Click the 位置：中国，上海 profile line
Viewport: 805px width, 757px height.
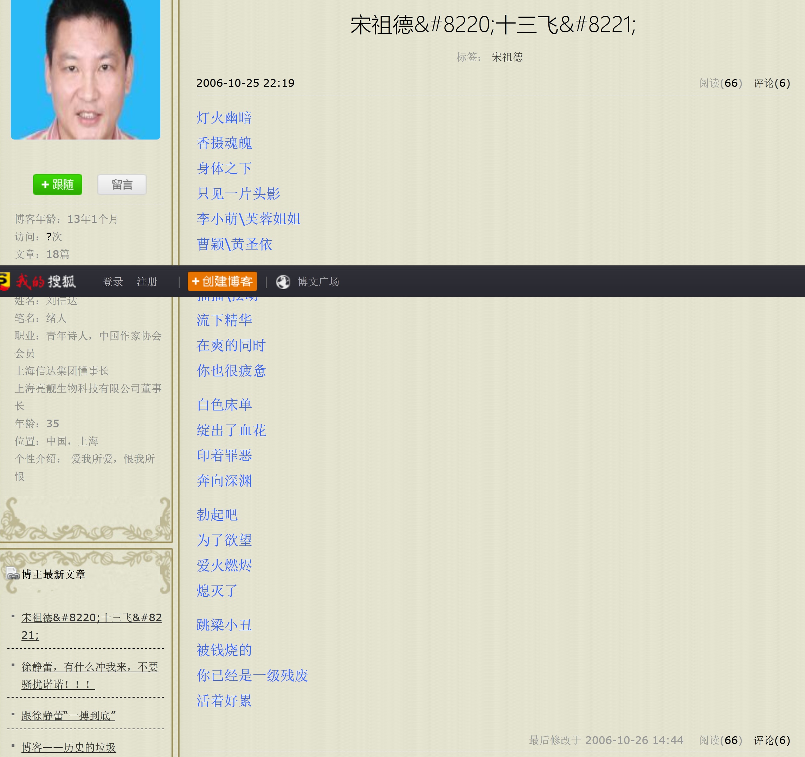[57, 441]
